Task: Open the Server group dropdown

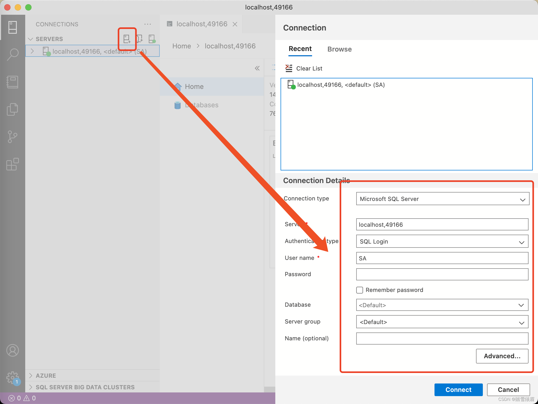Action: point(442,322)
